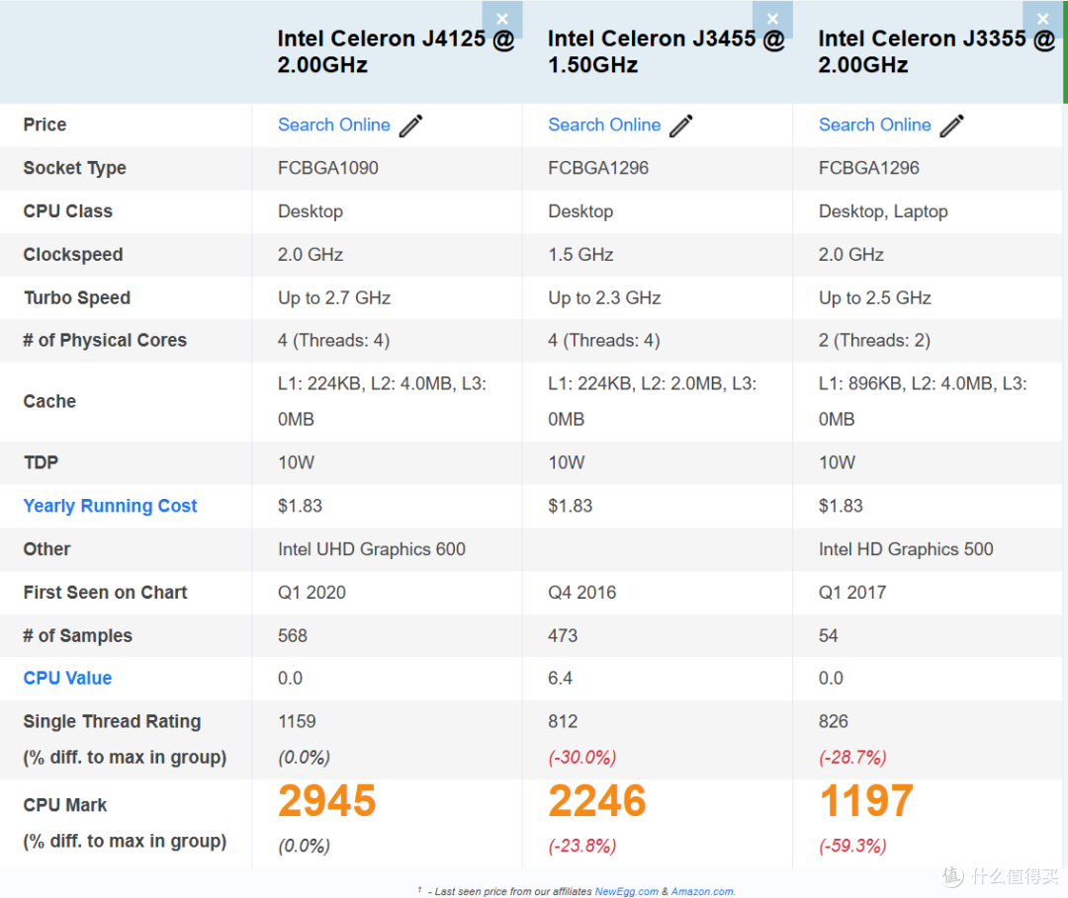Click the Intel Celeron J3355 column heading
The image size is (1068, 898).
[x=935, y=52]
